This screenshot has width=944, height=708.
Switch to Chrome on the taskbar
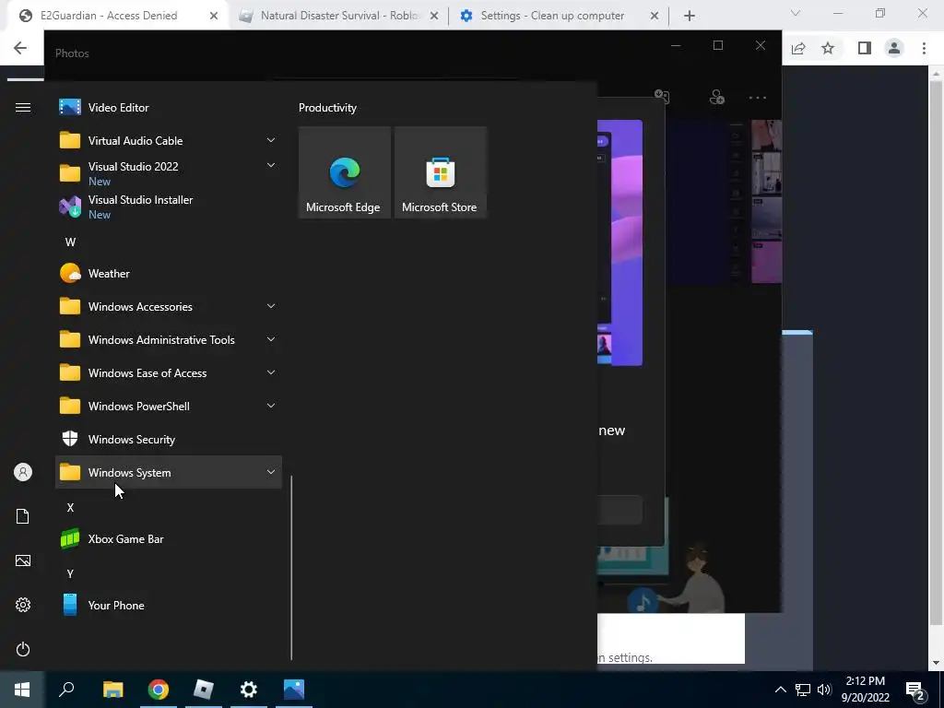pyautogui.click(x=159, y=690)
